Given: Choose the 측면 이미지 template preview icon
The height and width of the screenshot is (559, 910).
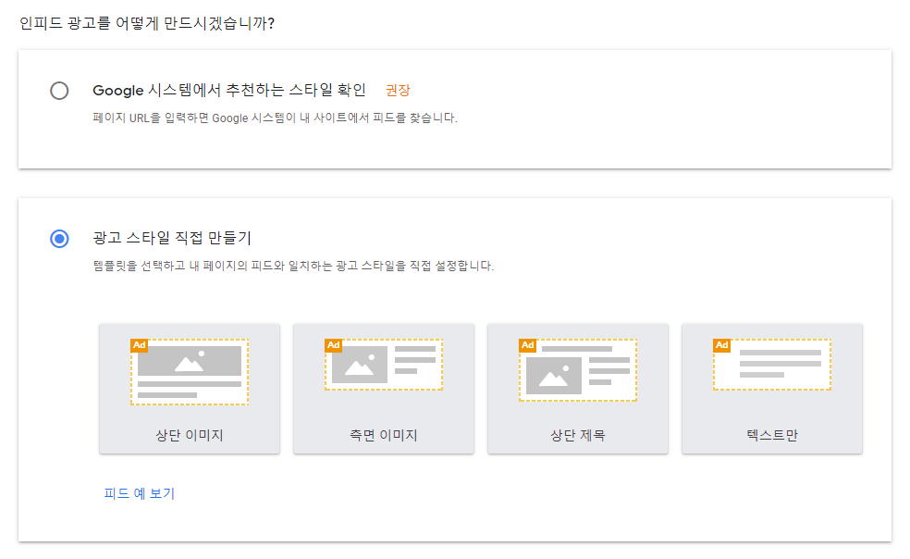Looking at the screenshot, I should [x=384, y=365].
